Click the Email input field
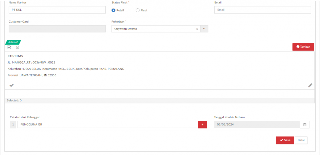 pos(262,10)
